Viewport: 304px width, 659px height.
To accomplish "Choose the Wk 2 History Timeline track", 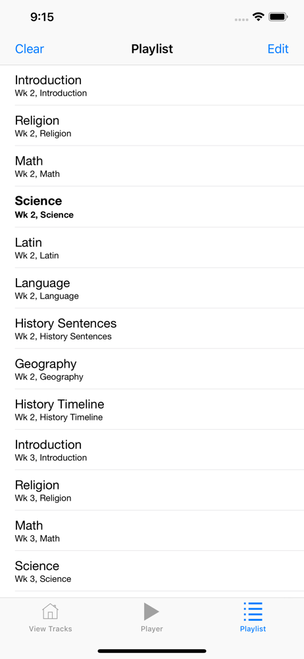I will point(152,409).
